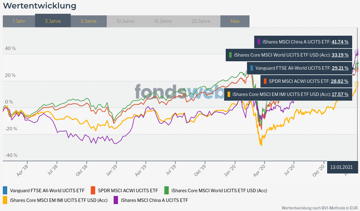The image size is (360, 211).
Task: Select the 15 Jahre tab
Action: click(163, 21)
